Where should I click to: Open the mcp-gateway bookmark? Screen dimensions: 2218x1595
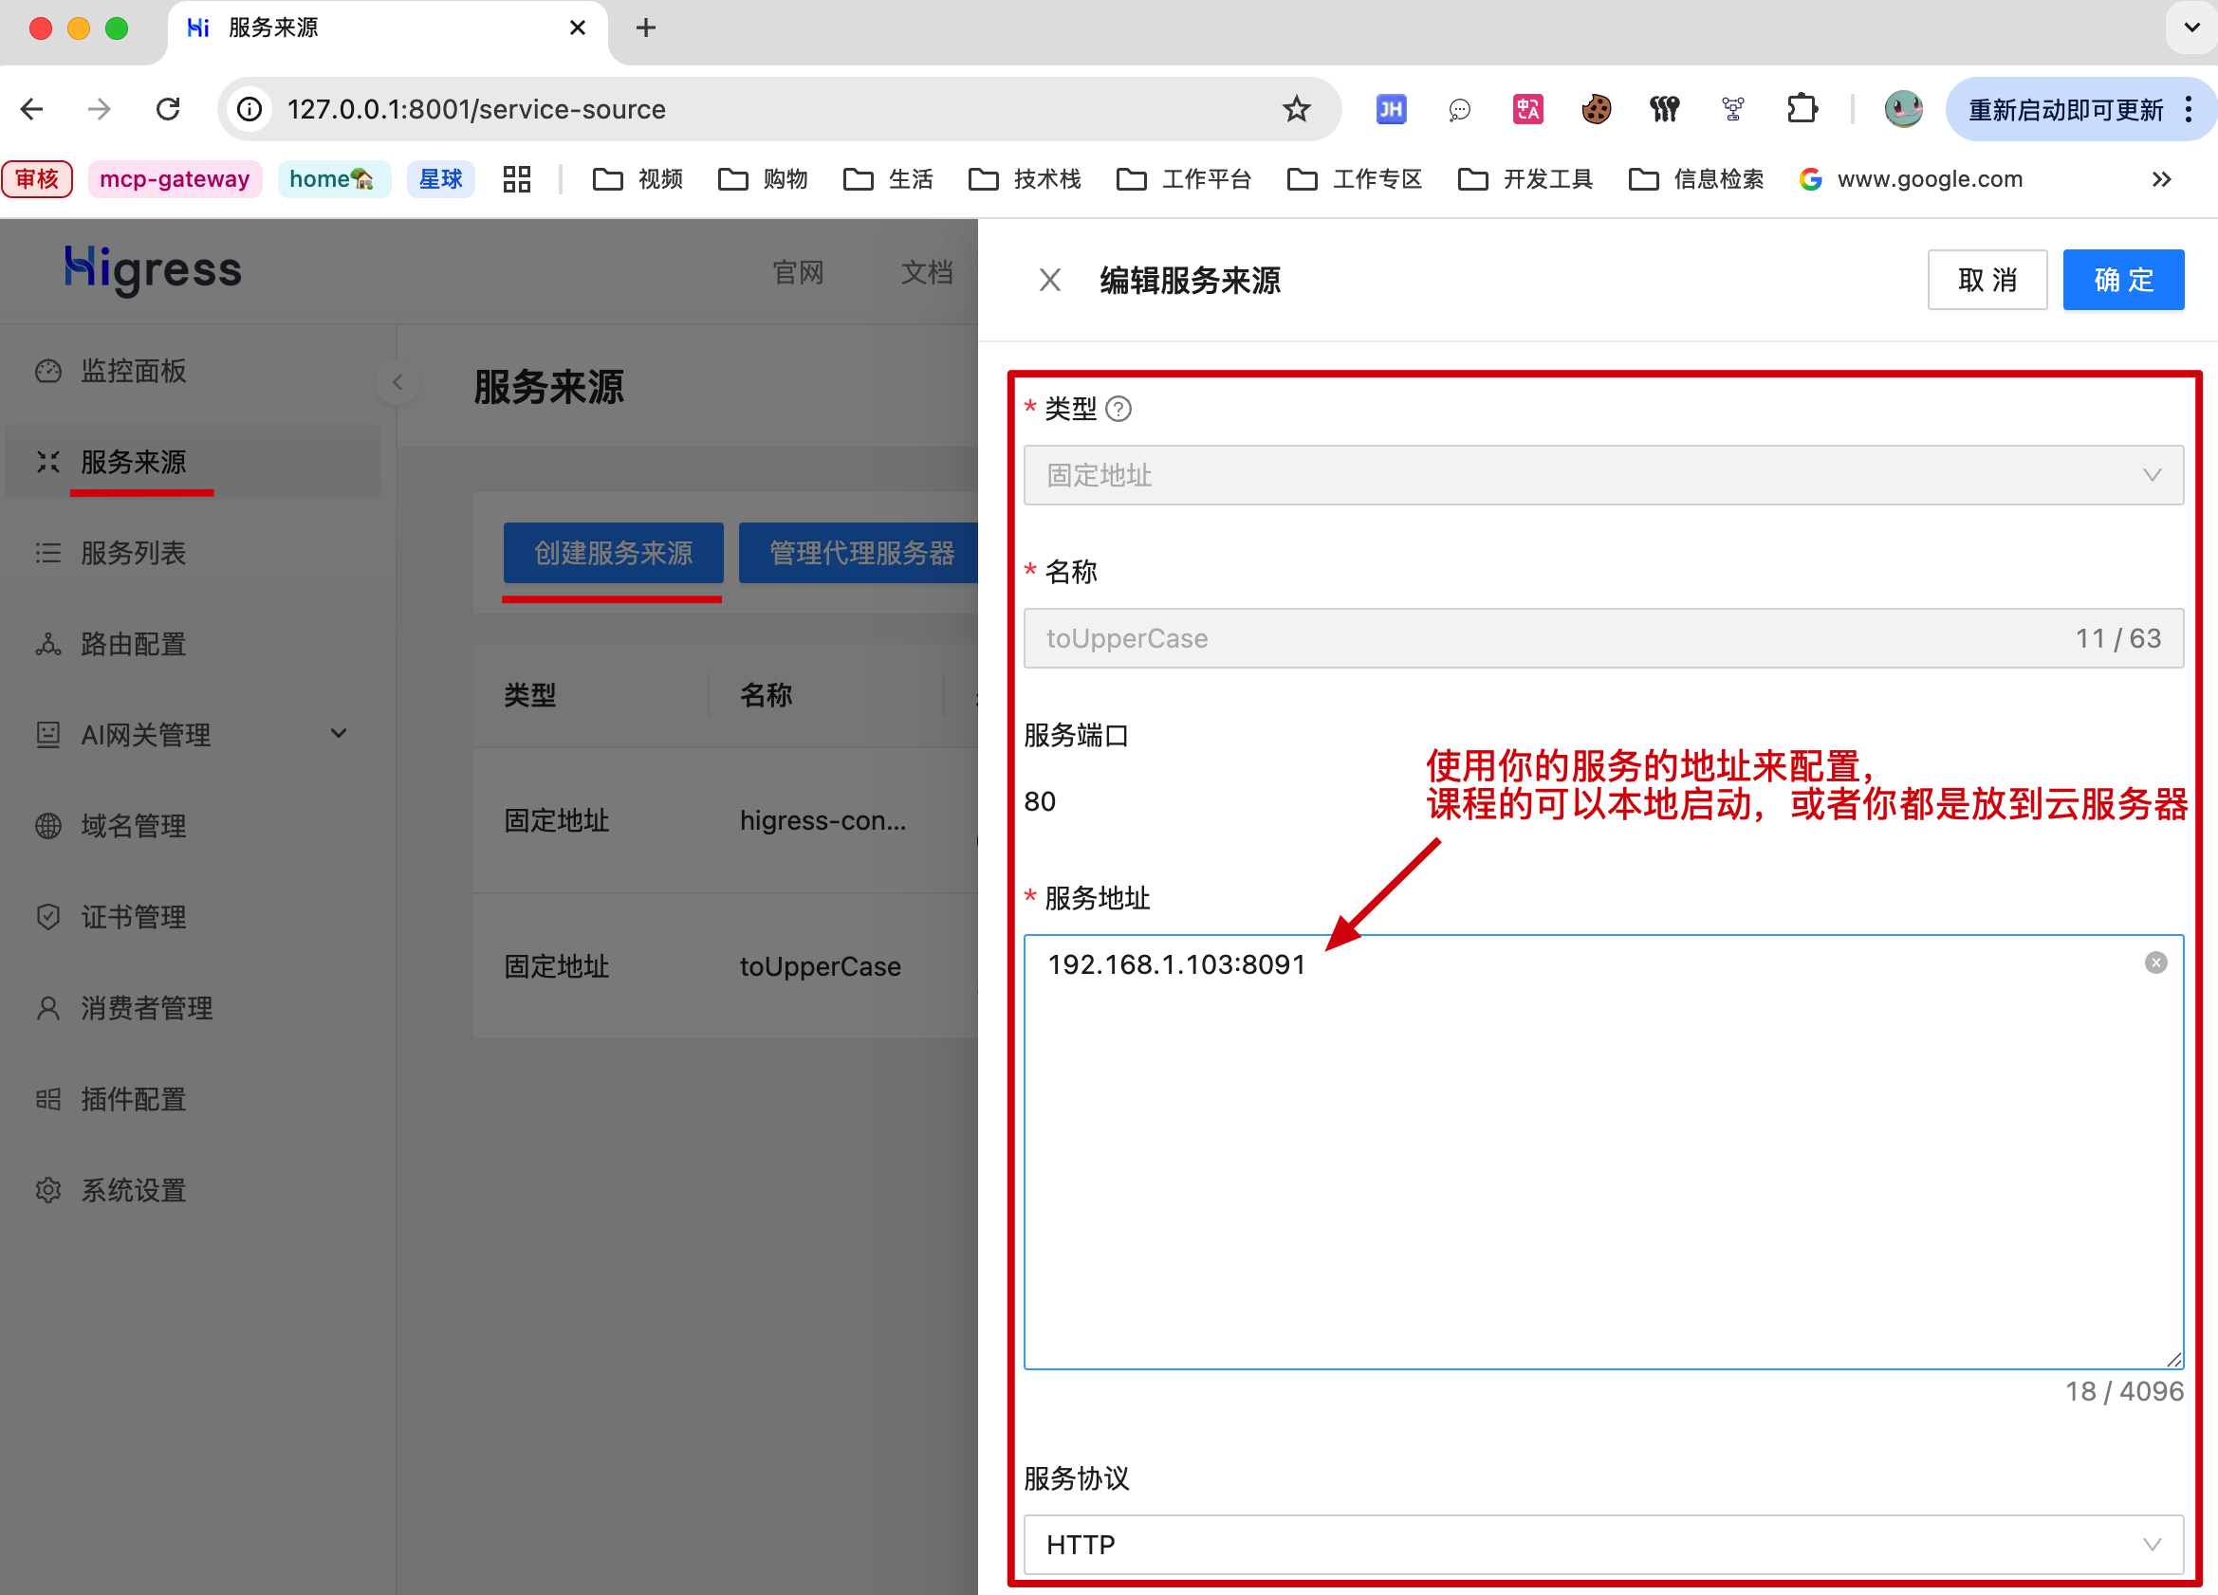[176, 179]
